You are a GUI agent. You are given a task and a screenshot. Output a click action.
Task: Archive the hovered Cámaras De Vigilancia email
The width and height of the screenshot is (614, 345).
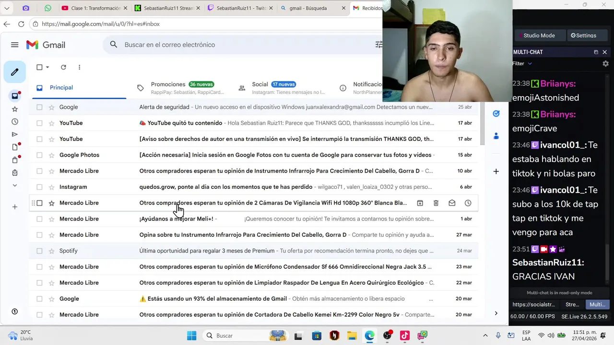pyautogui.click(x=420, y=203)
